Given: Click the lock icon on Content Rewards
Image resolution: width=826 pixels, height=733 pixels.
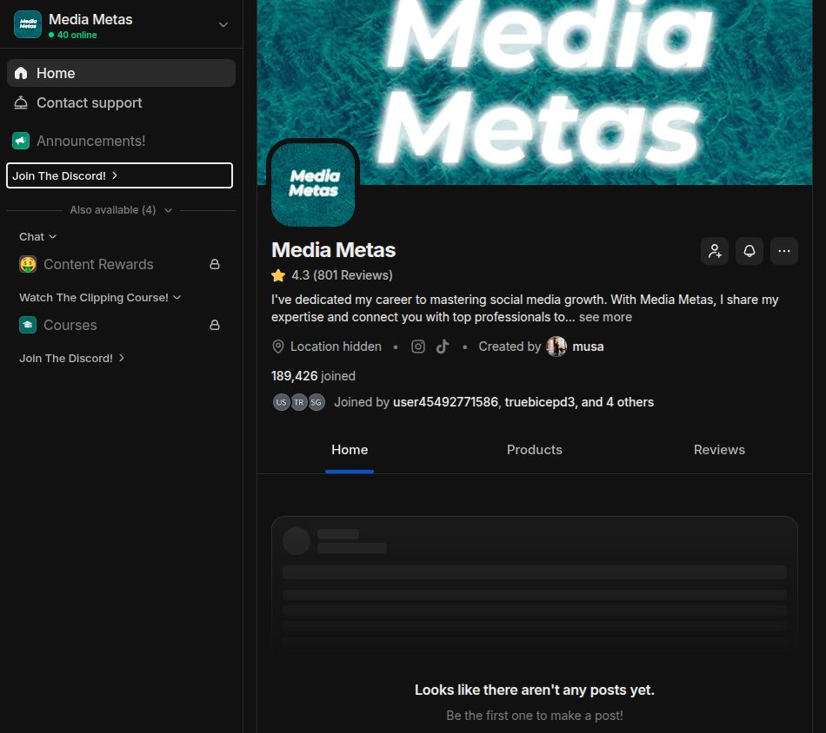Looking at the screenshot, I should [215, 264].
